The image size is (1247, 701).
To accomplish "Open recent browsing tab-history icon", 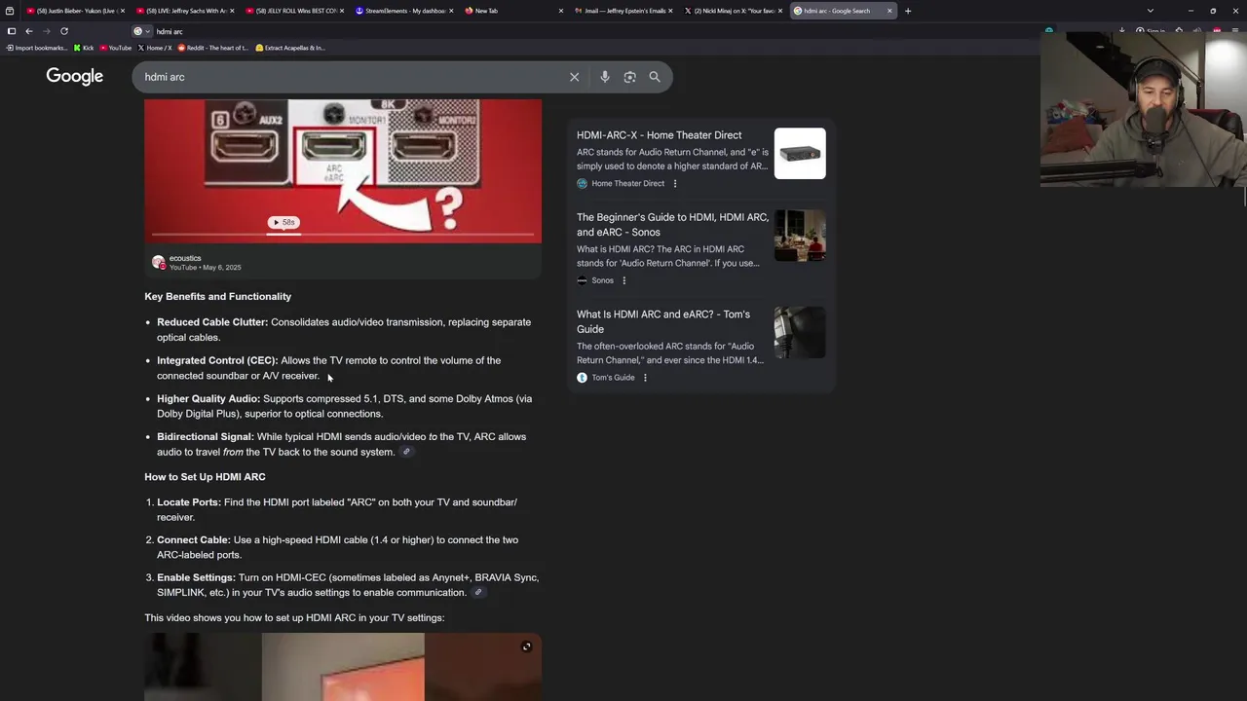I will point(10,11).
